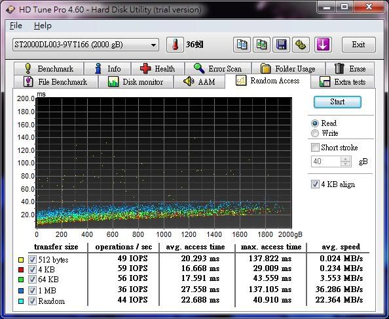This screenshot has height=319, width=389.
Task: Save screenshot using the floppy disk icon
Action: tap(281, 45)
